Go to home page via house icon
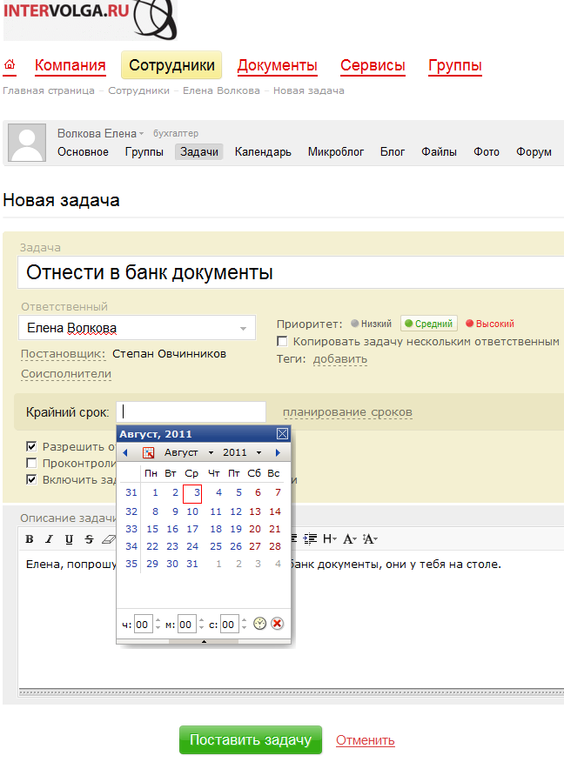Screen dimensions: 564x762 tap(10, 64)
